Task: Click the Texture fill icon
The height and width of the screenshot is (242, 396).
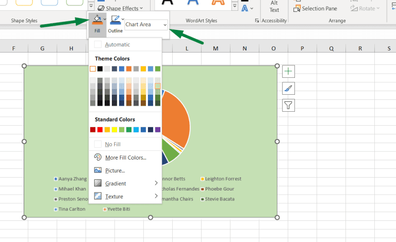Action: pyautogui.click(x=98, y=196)
